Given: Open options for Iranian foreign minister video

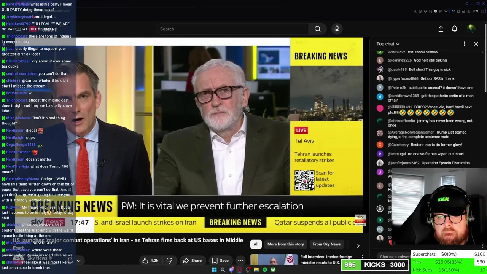Looking at the screenshot, I should (363, 258).
